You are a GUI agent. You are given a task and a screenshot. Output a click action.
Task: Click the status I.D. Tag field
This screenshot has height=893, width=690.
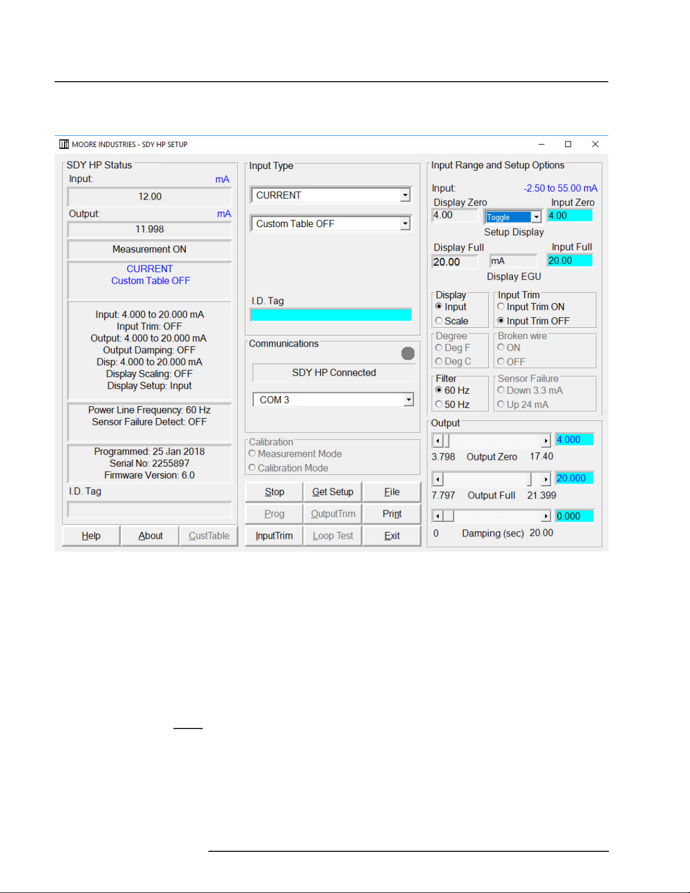(x=150, y=509)
